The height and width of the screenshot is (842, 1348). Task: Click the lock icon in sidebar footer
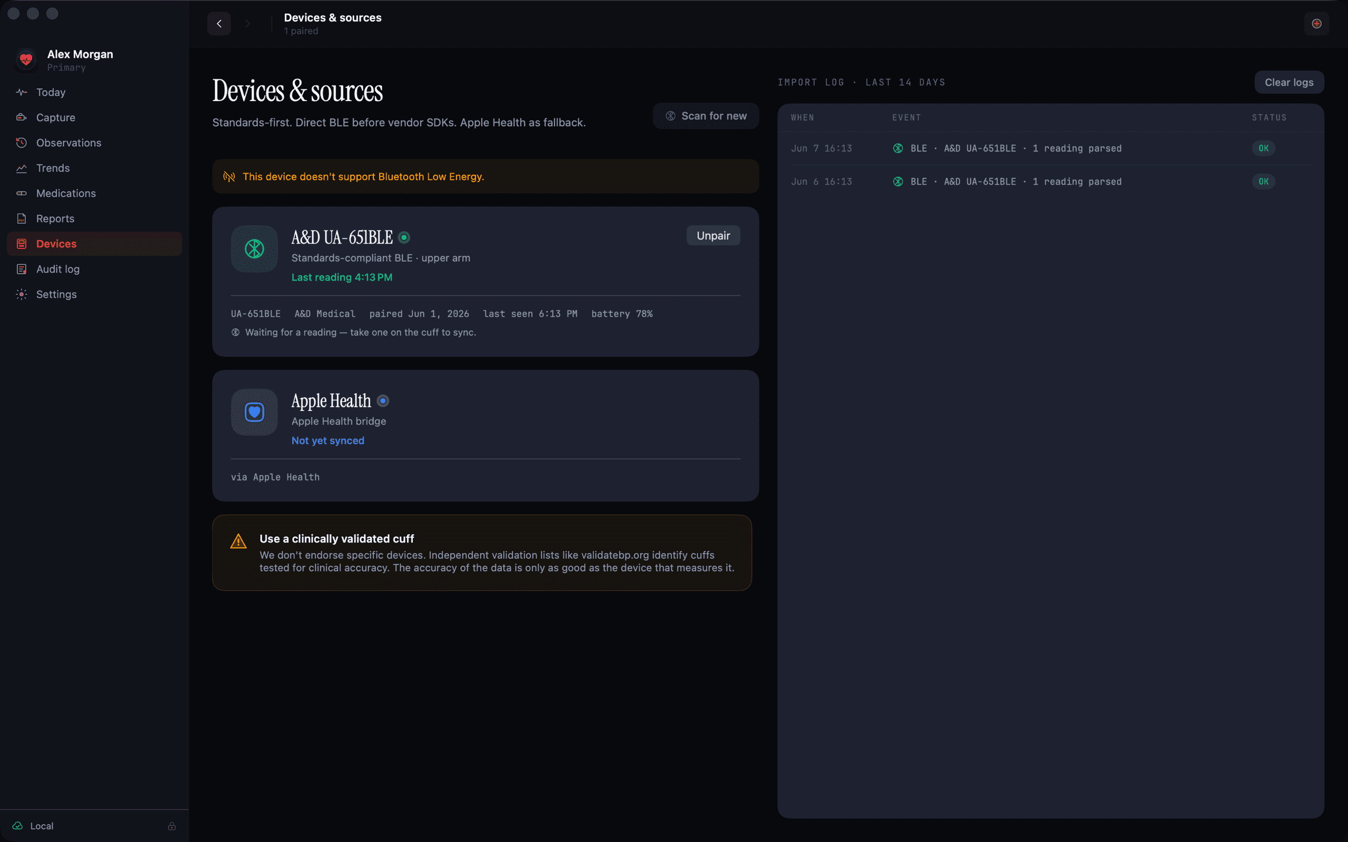point(172,826)
